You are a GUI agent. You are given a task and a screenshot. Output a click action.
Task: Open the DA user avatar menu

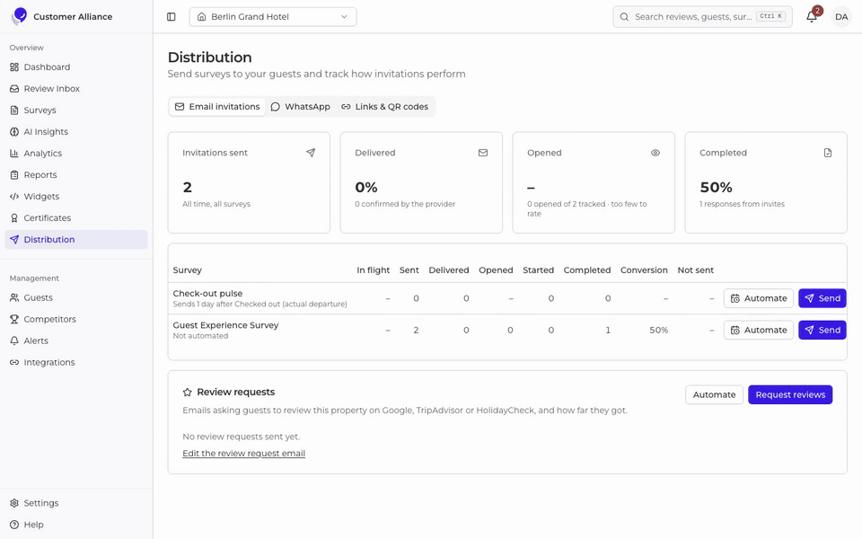click(x=841, y=16)
